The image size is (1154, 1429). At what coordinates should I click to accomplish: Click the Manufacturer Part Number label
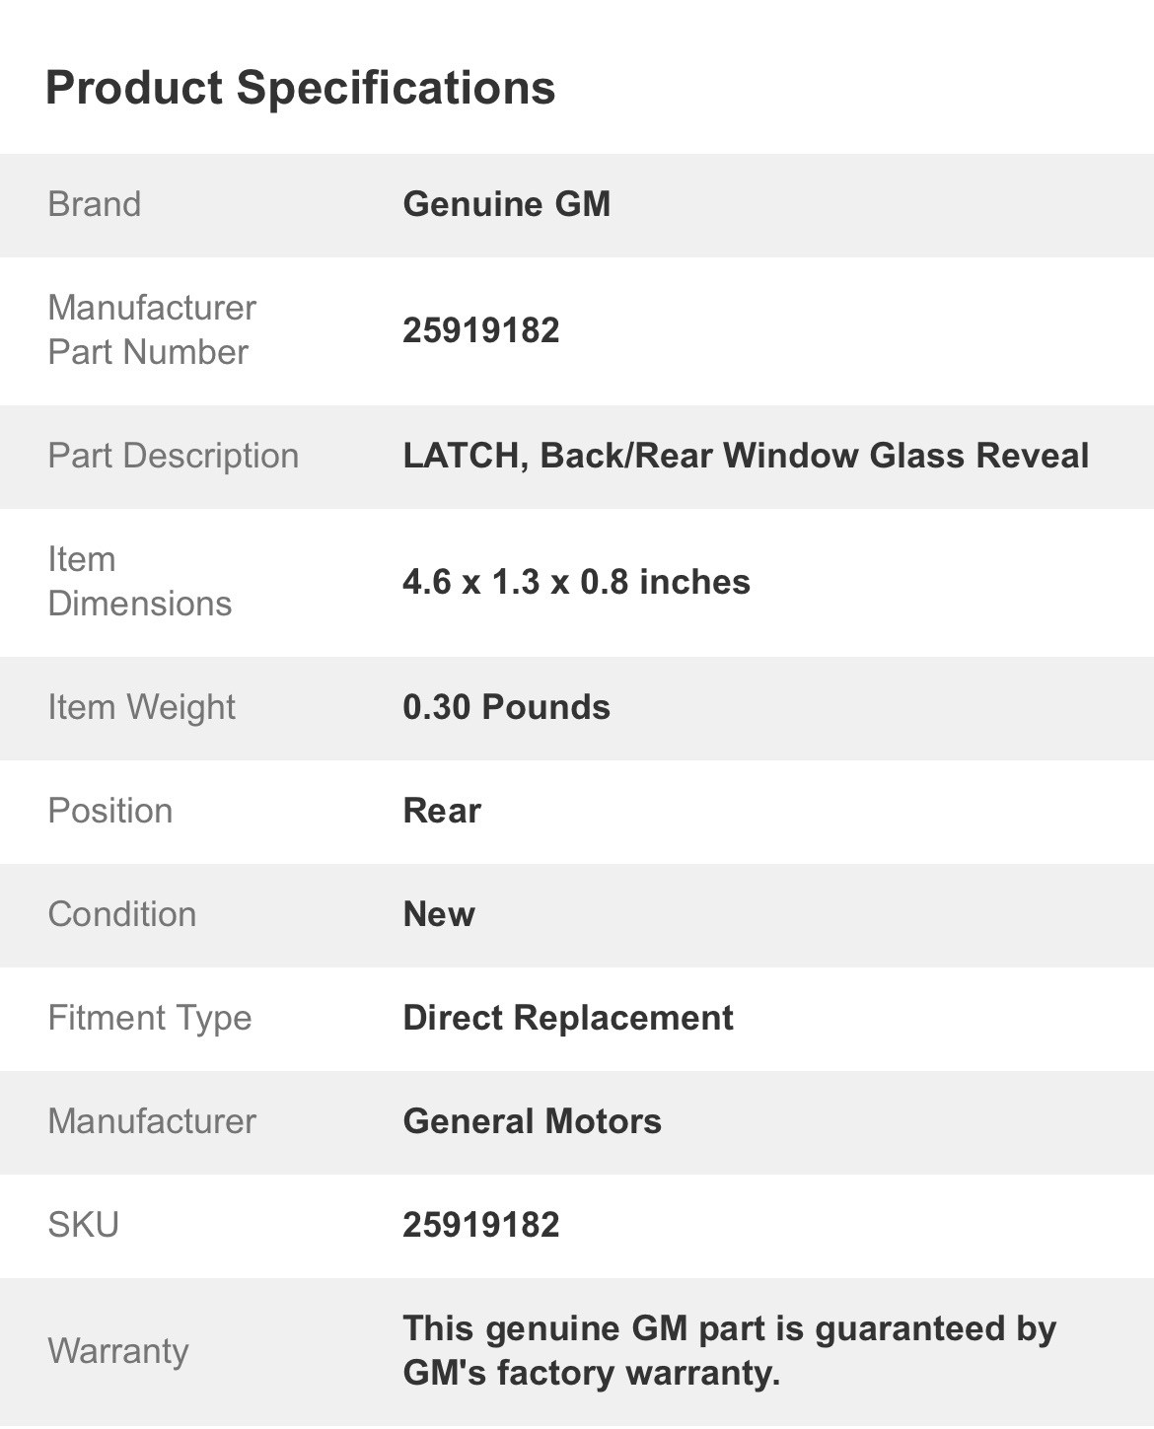coord(152,330)
